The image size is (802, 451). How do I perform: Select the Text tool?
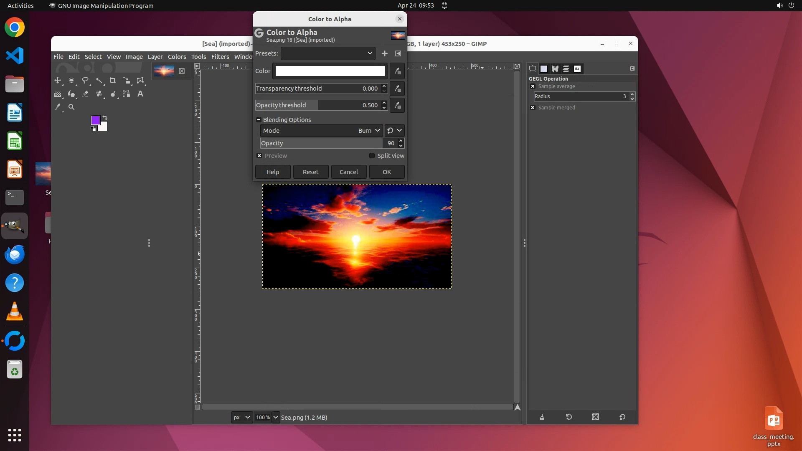140,94
